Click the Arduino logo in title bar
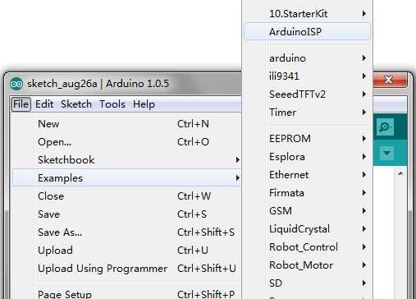This screenshot has width=416, height=299. point(16,84)
